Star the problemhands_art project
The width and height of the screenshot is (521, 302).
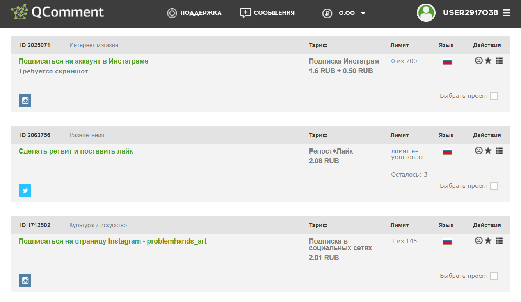coord(488,241)
